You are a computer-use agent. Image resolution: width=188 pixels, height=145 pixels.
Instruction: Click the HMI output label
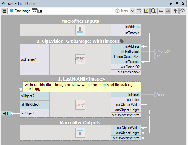tap(5, 113)
